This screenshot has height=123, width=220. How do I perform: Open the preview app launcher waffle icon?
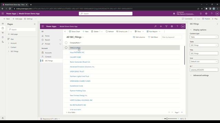(x=43, y=26)
